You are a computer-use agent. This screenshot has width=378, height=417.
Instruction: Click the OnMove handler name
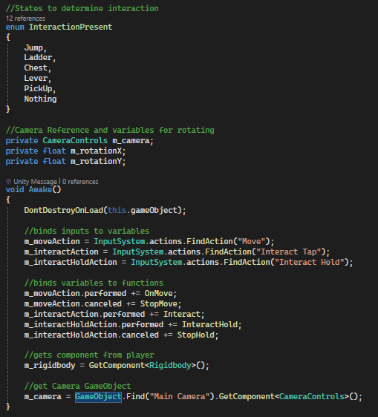(x=159, y=293)
